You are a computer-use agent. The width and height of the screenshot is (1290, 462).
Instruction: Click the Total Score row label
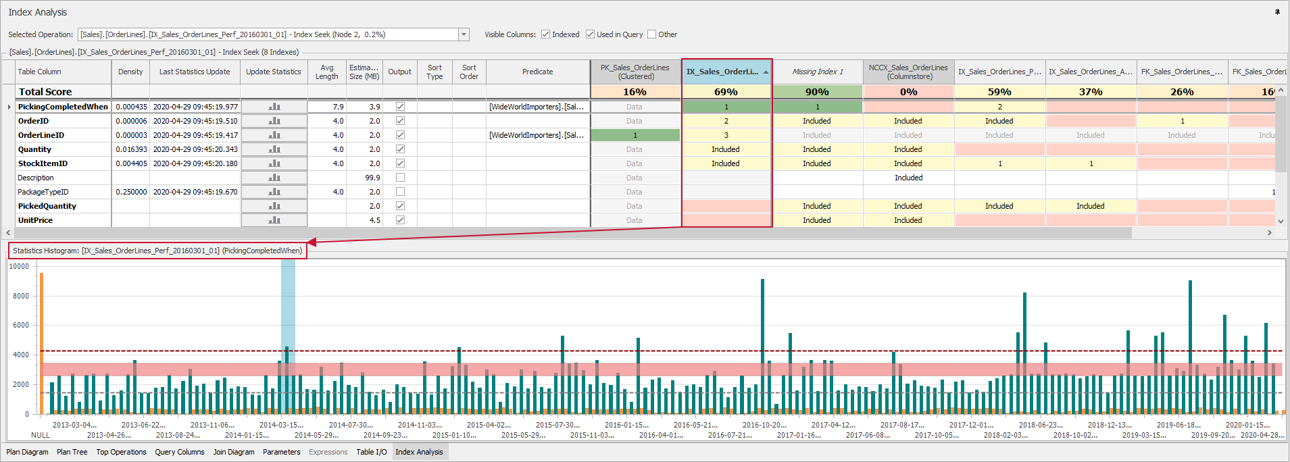(45, 92)
